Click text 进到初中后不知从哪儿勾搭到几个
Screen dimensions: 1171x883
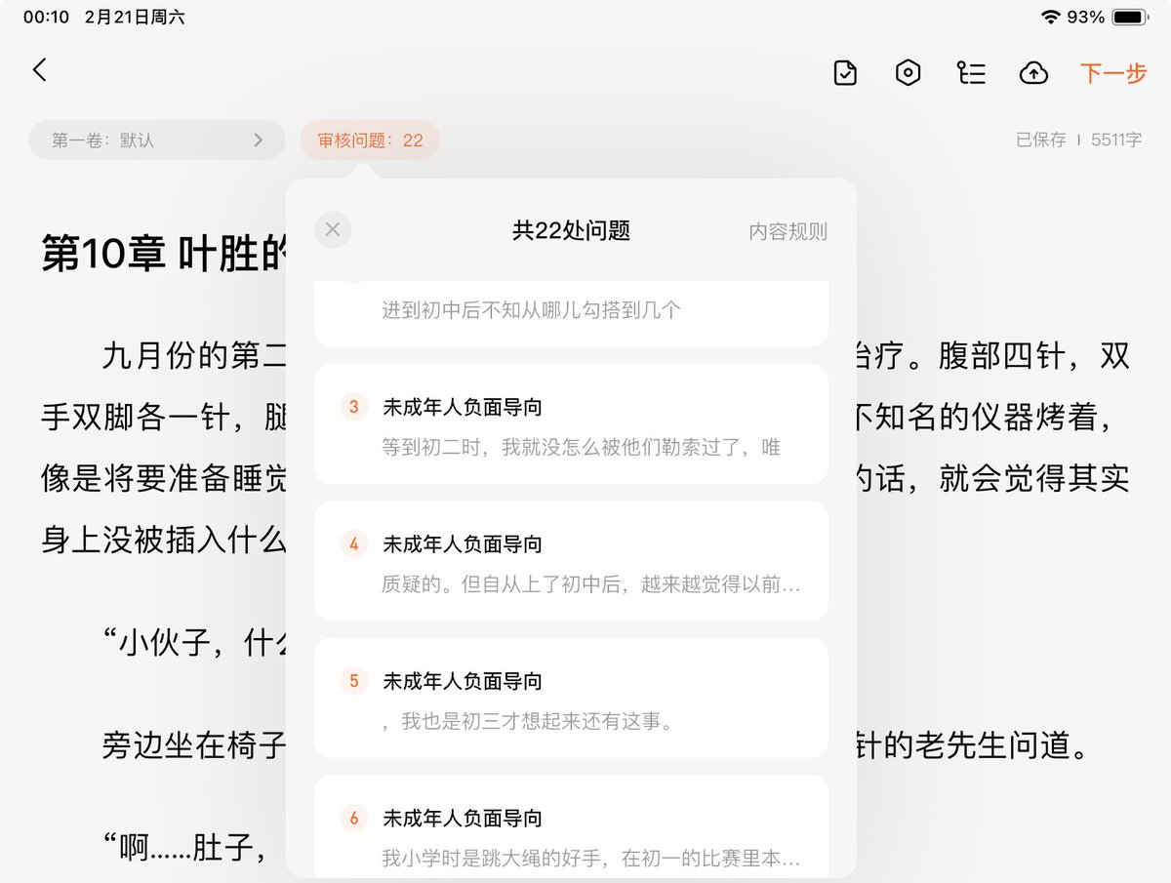coord(531,310)
